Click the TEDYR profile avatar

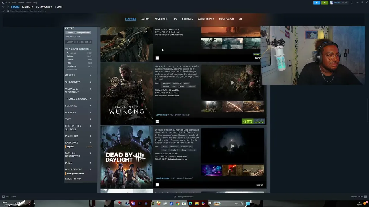point(332,3)
